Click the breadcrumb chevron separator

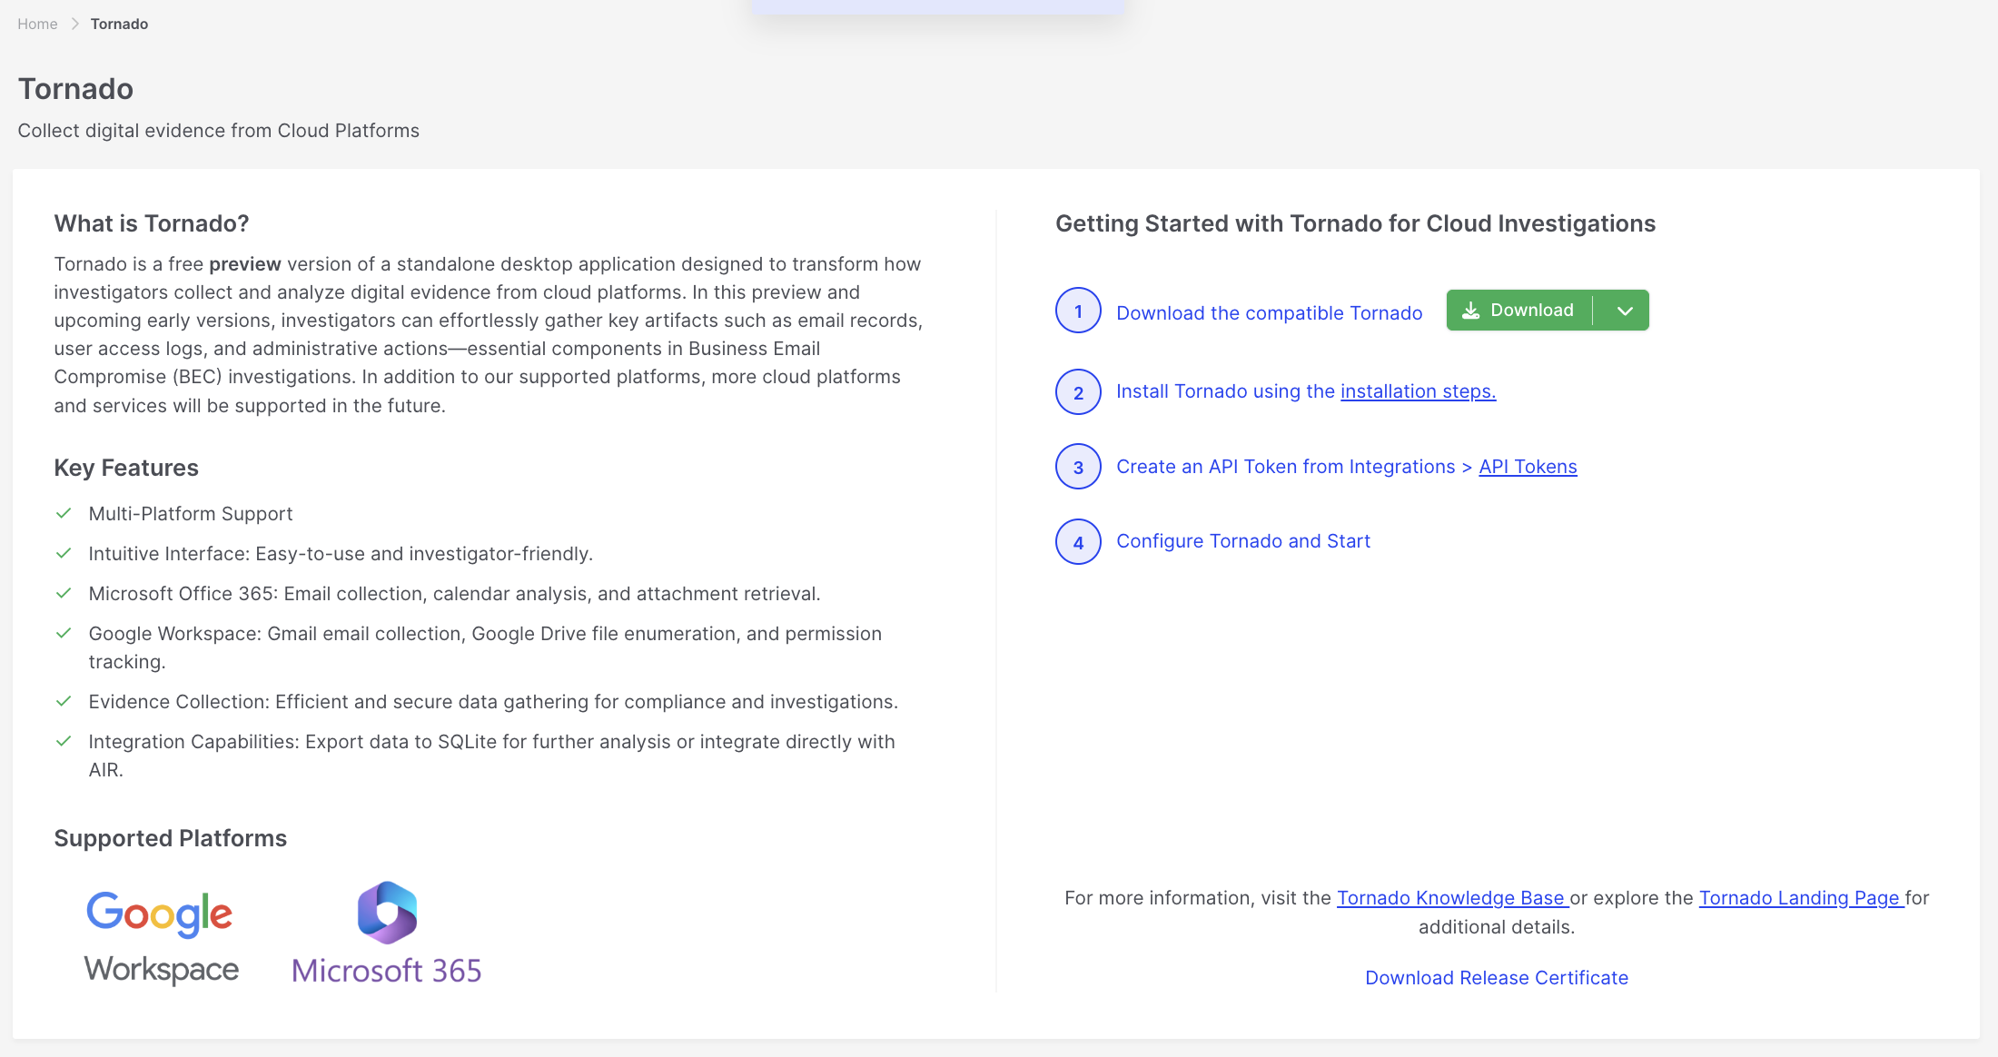(75, 24)
